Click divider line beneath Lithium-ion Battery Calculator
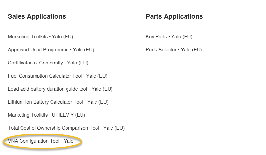The image size is (266, 155). (x=13, y=107)
